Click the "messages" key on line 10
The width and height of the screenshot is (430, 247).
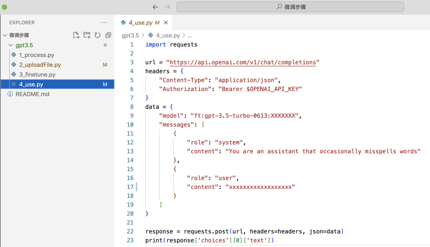pyautogui.click(x=176, y=124)
